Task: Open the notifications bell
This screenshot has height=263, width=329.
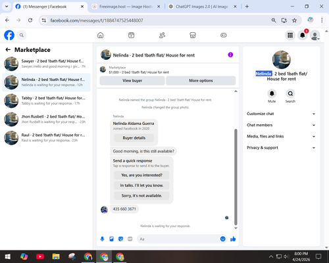Action: (303, 35)
